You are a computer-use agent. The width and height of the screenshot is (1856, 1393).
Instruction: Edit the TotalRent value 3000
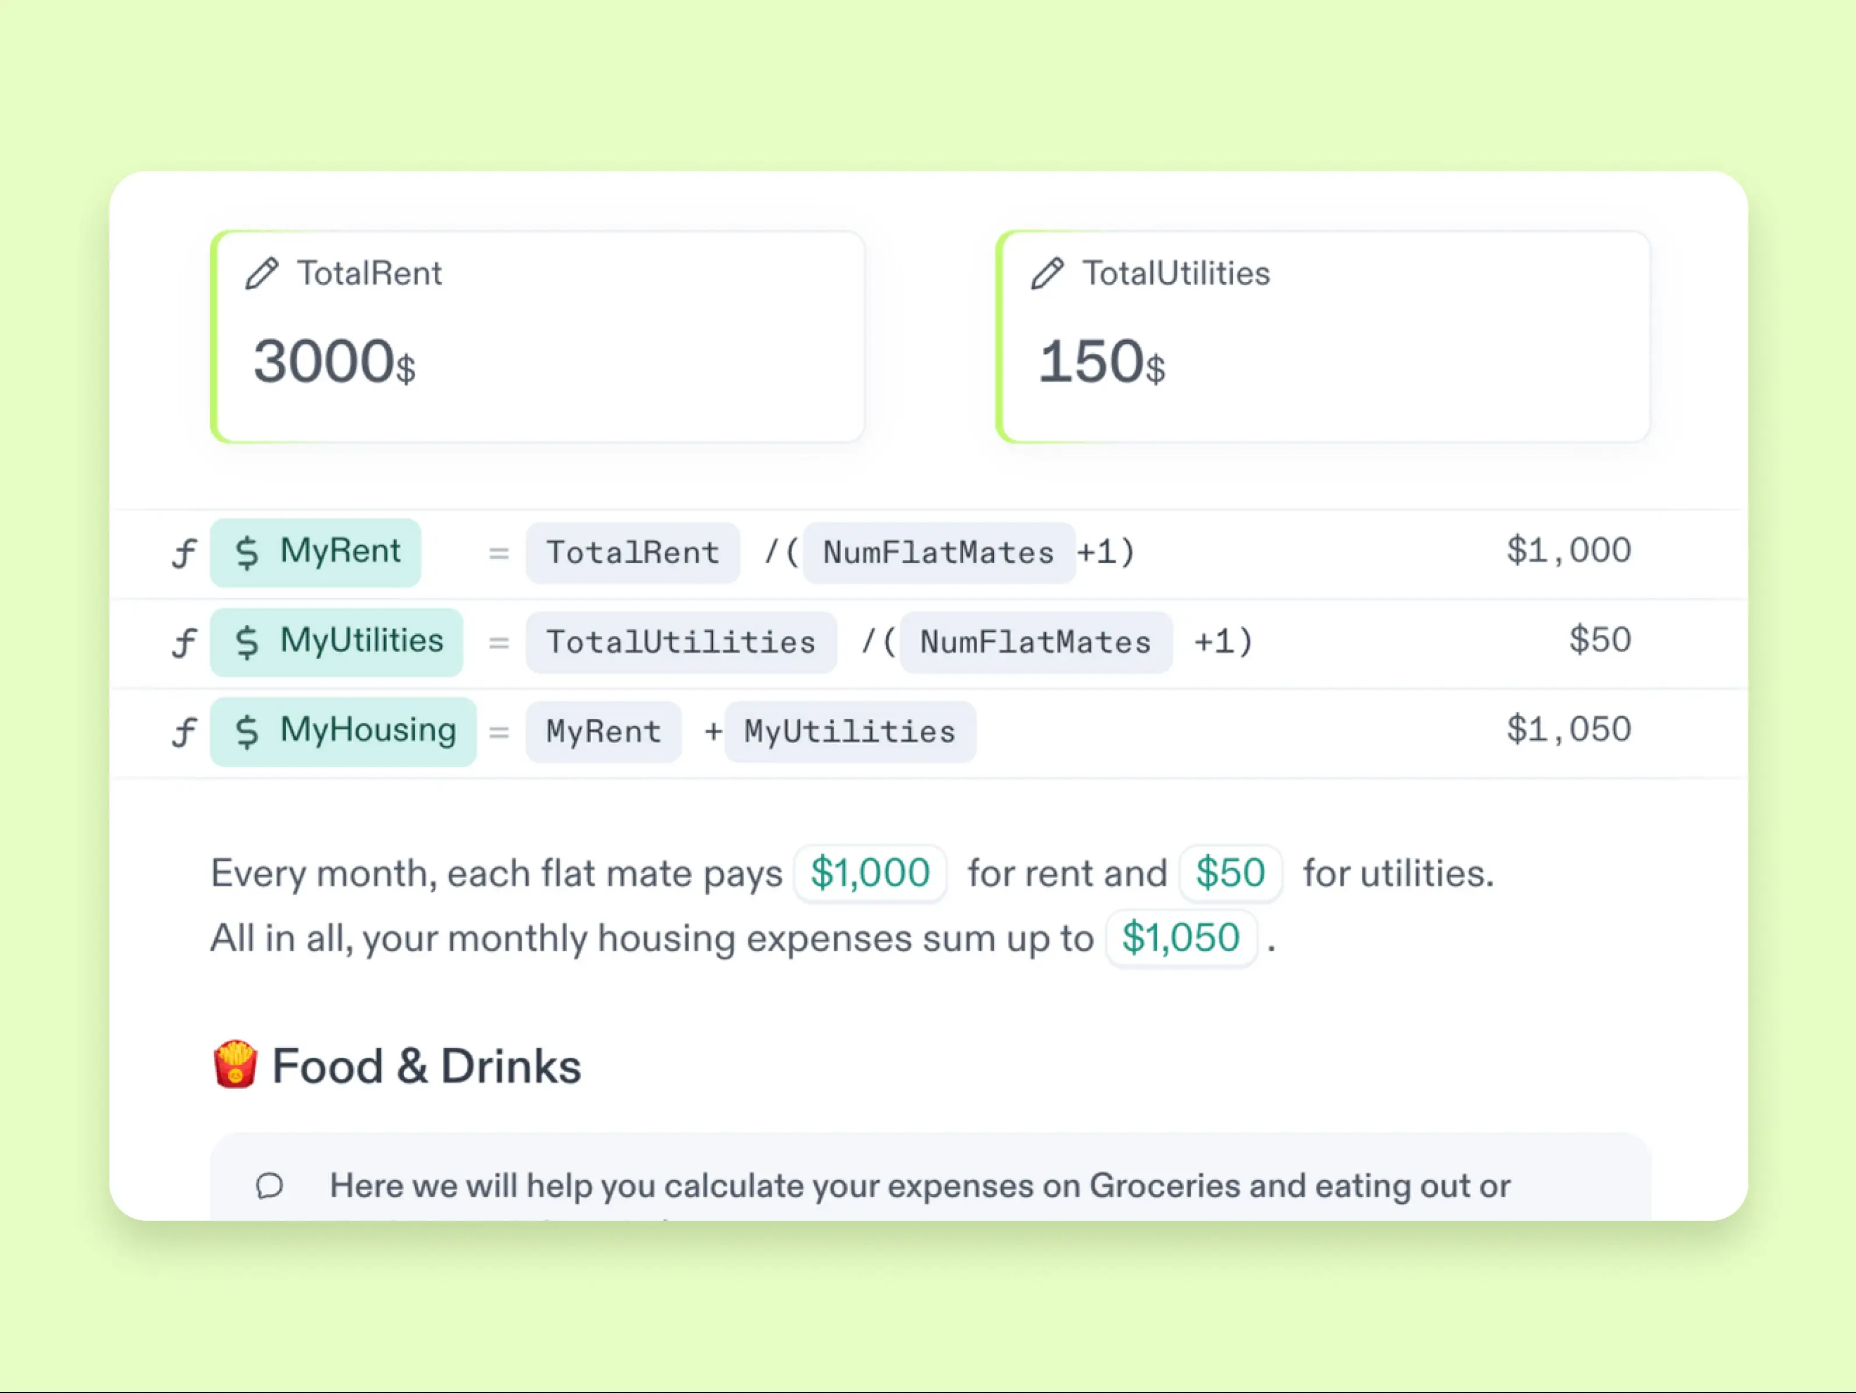coord(324,361)
